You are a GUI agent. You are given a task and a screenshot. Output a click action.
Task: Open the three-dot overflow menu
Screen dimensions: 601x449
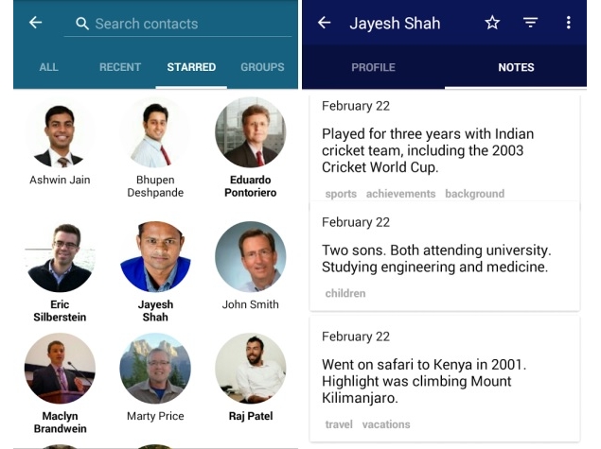coord(569,23)
